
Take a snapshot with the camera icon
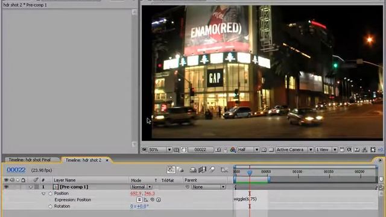218,149
